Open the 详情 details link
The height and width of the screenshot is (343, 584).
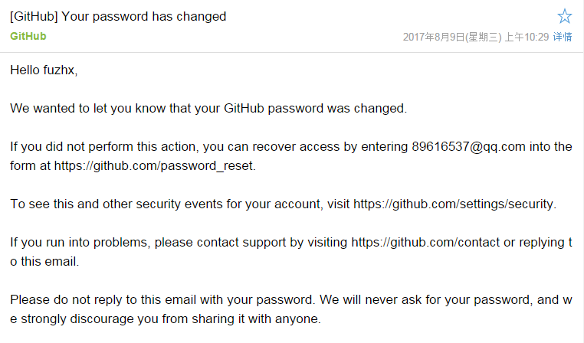(x=563, y=37)
